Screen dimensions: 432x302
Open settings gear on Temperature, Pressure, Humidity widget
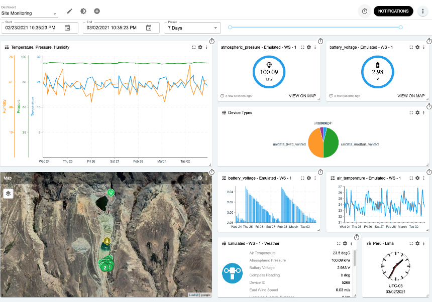(200, 47)
